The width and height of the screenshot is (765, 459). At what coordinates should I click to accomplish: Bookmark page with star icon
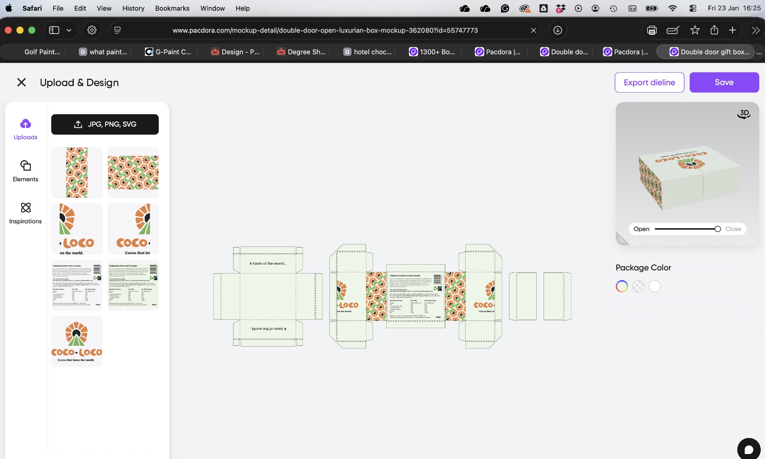(695, 30)
